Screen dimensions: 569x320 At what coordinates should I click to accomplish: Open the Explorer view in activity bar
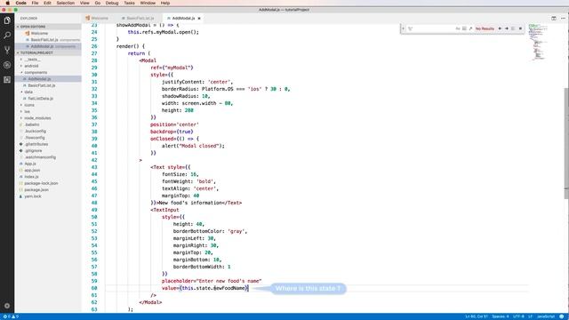click(x=7, y=20)
